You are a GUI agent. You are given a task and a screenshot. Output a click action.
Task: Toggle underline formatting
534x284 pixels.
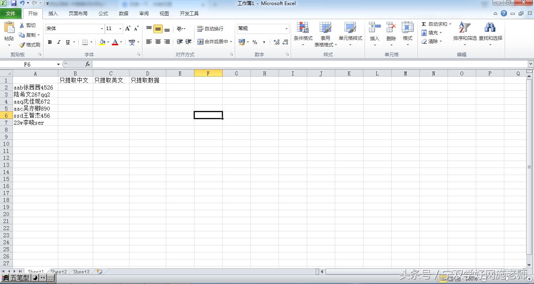point(68,42)
